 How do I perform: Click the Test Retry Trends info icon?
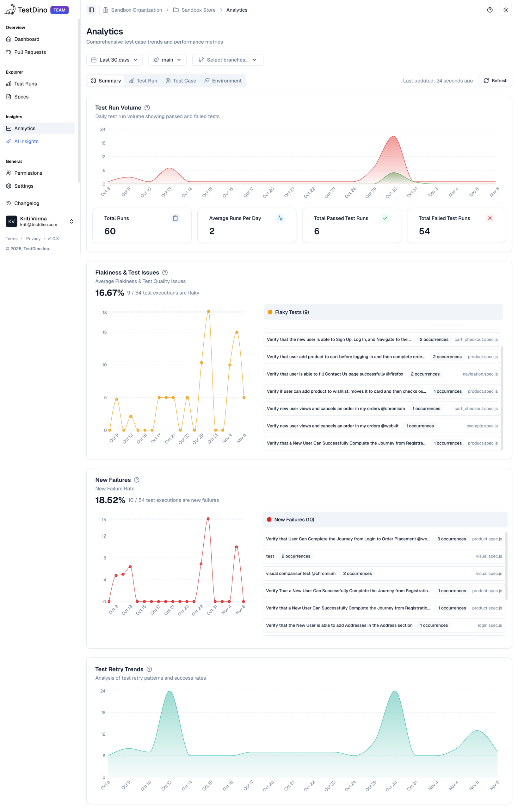149,669
